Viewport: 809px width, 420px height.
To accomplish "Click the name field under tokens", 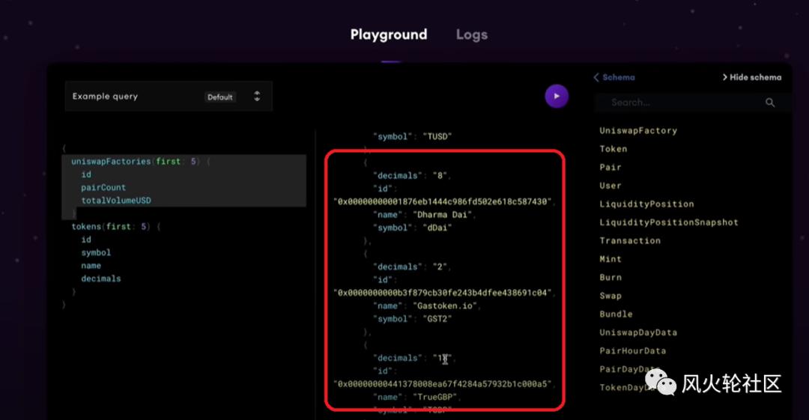I will [x=91, y=266].
